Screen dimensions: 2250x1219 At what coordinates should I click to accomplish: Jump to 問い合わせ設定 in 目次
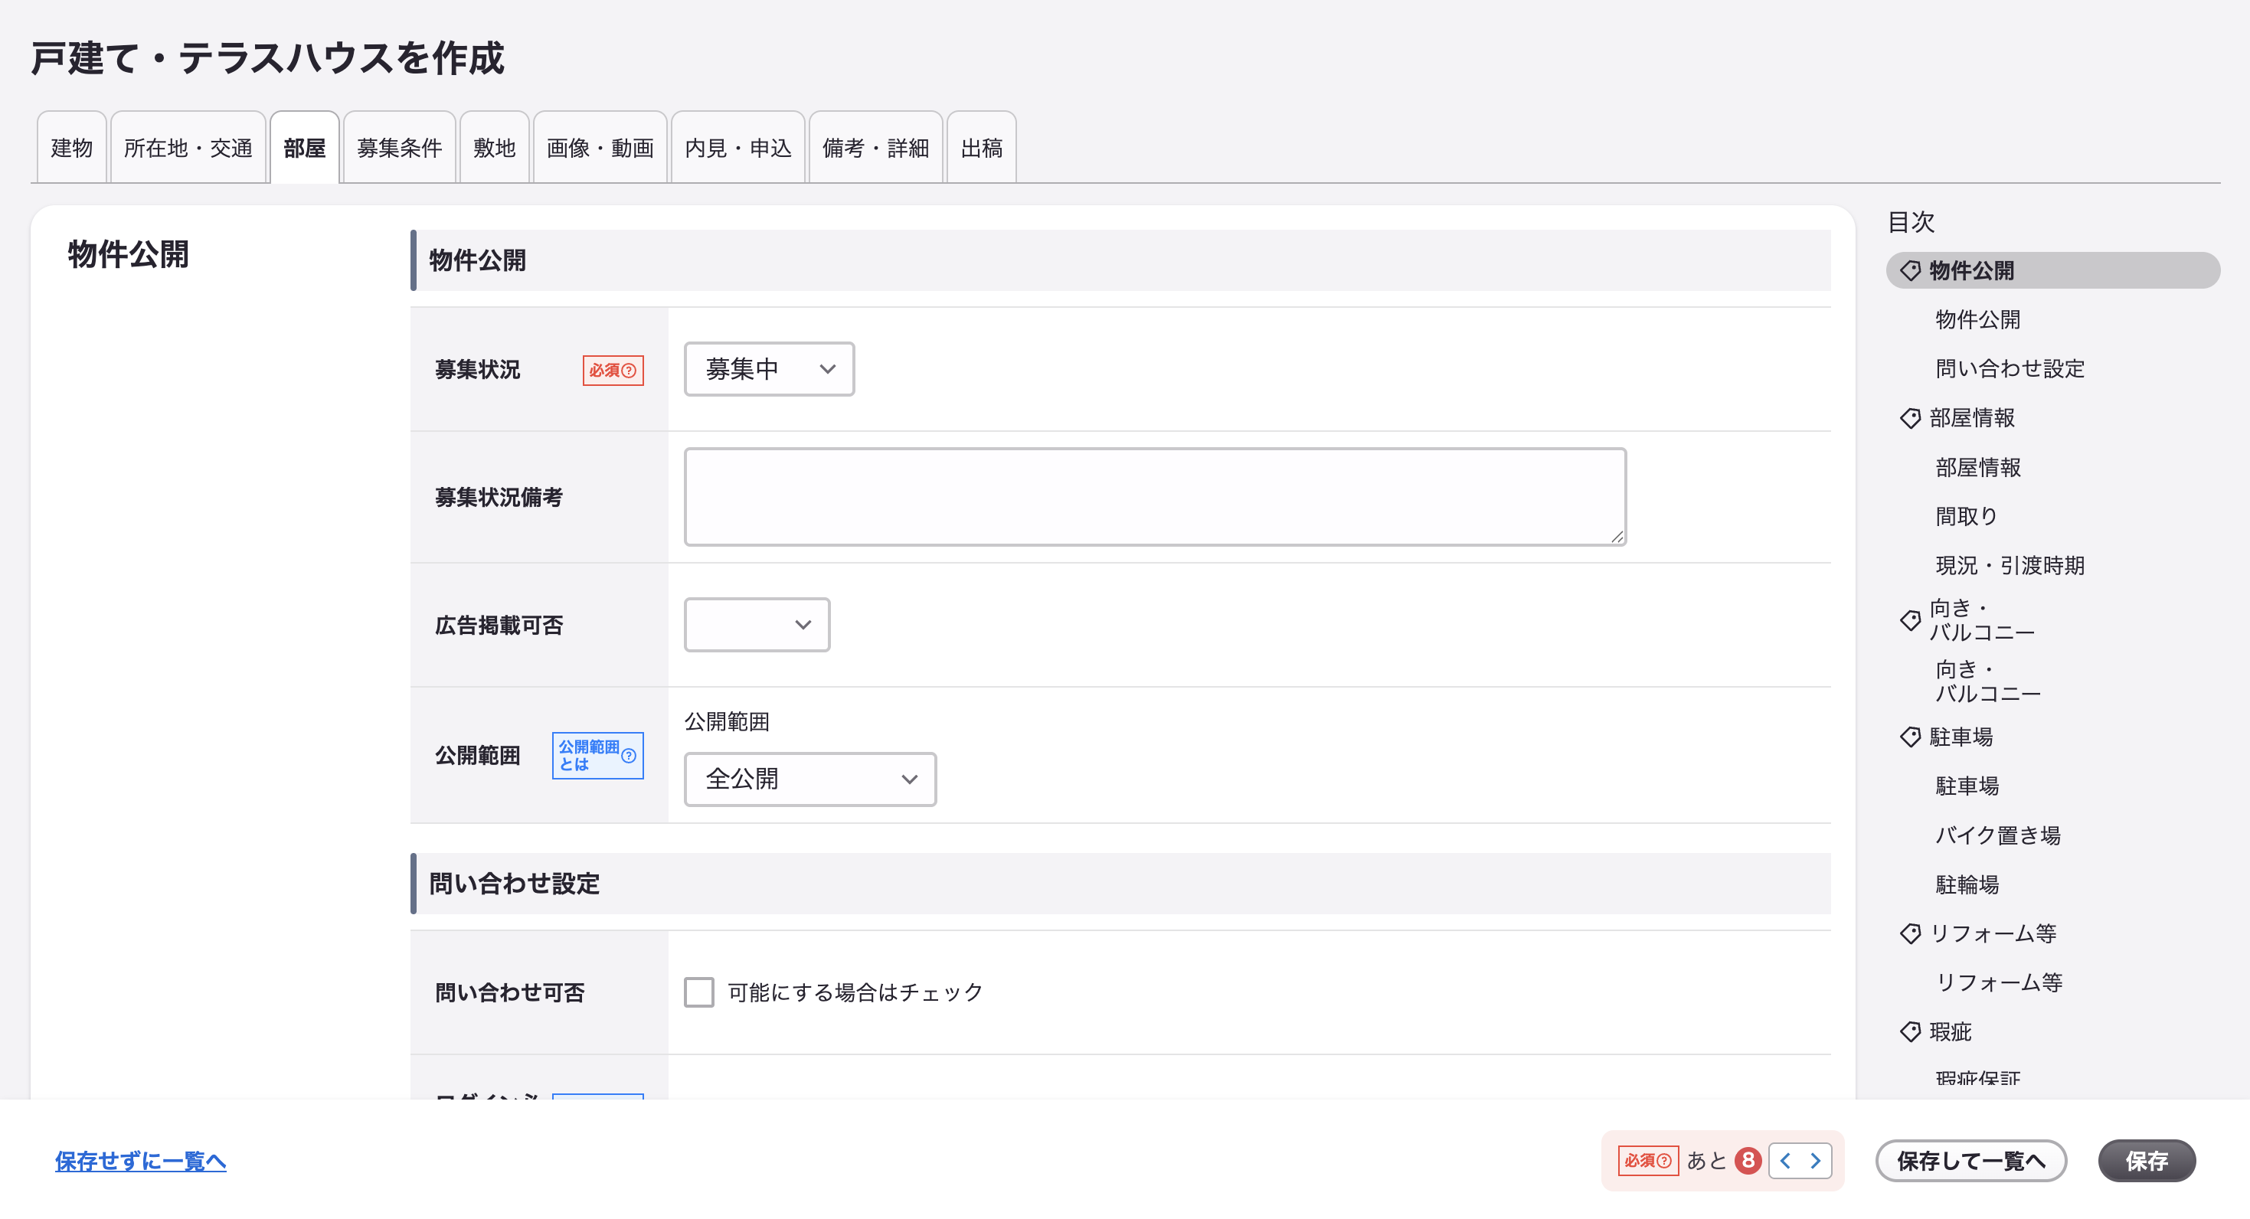(x=2010, y=368)
